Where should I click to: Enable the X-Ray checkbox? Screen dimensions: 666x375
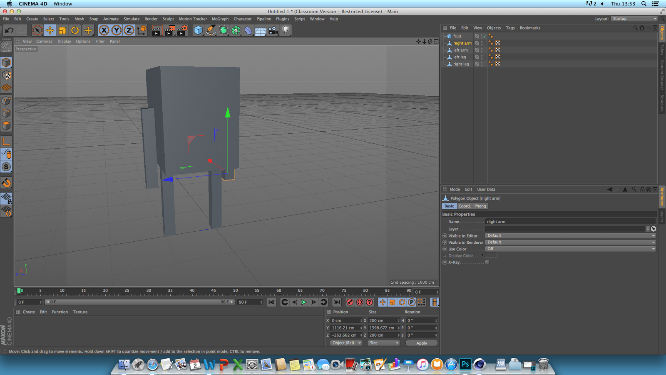(x=487, y=262)
